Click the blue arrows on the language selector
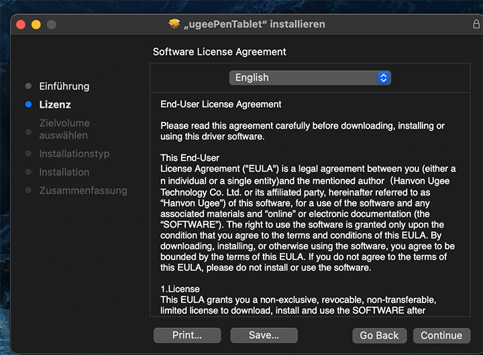 (383, 78)
